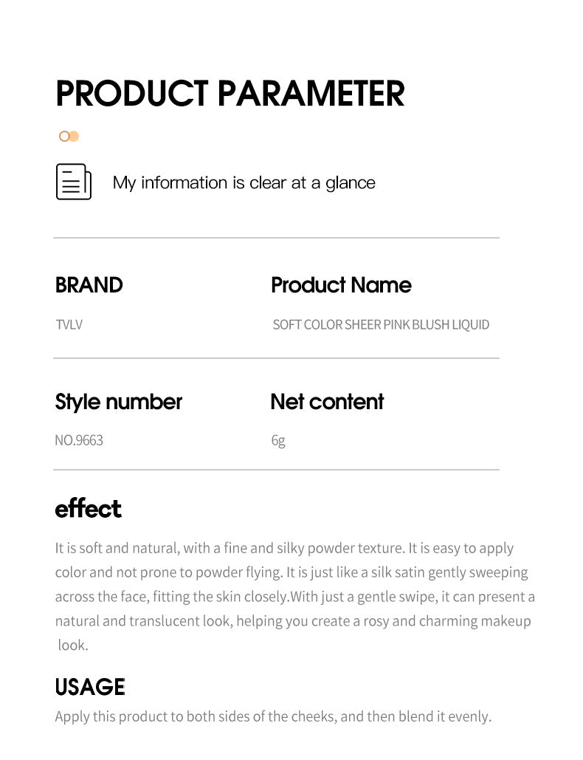Select the 6g net content value
This screenshot has width=583, height=760.
click(x=278, y=441)
